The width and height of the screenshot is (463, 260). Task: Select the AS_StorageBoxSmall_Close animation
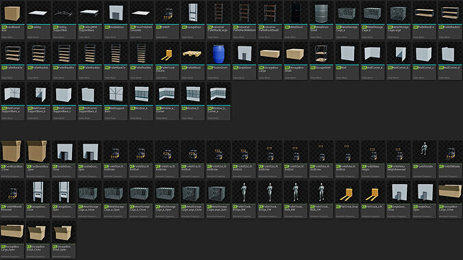click(38, 239)
